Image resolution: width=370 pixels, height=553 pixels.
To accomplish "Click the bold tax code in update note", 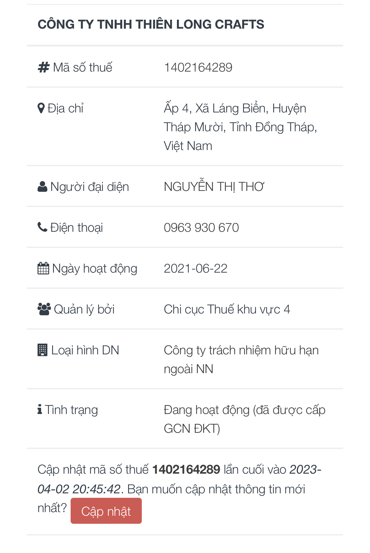I will [186, 469].
